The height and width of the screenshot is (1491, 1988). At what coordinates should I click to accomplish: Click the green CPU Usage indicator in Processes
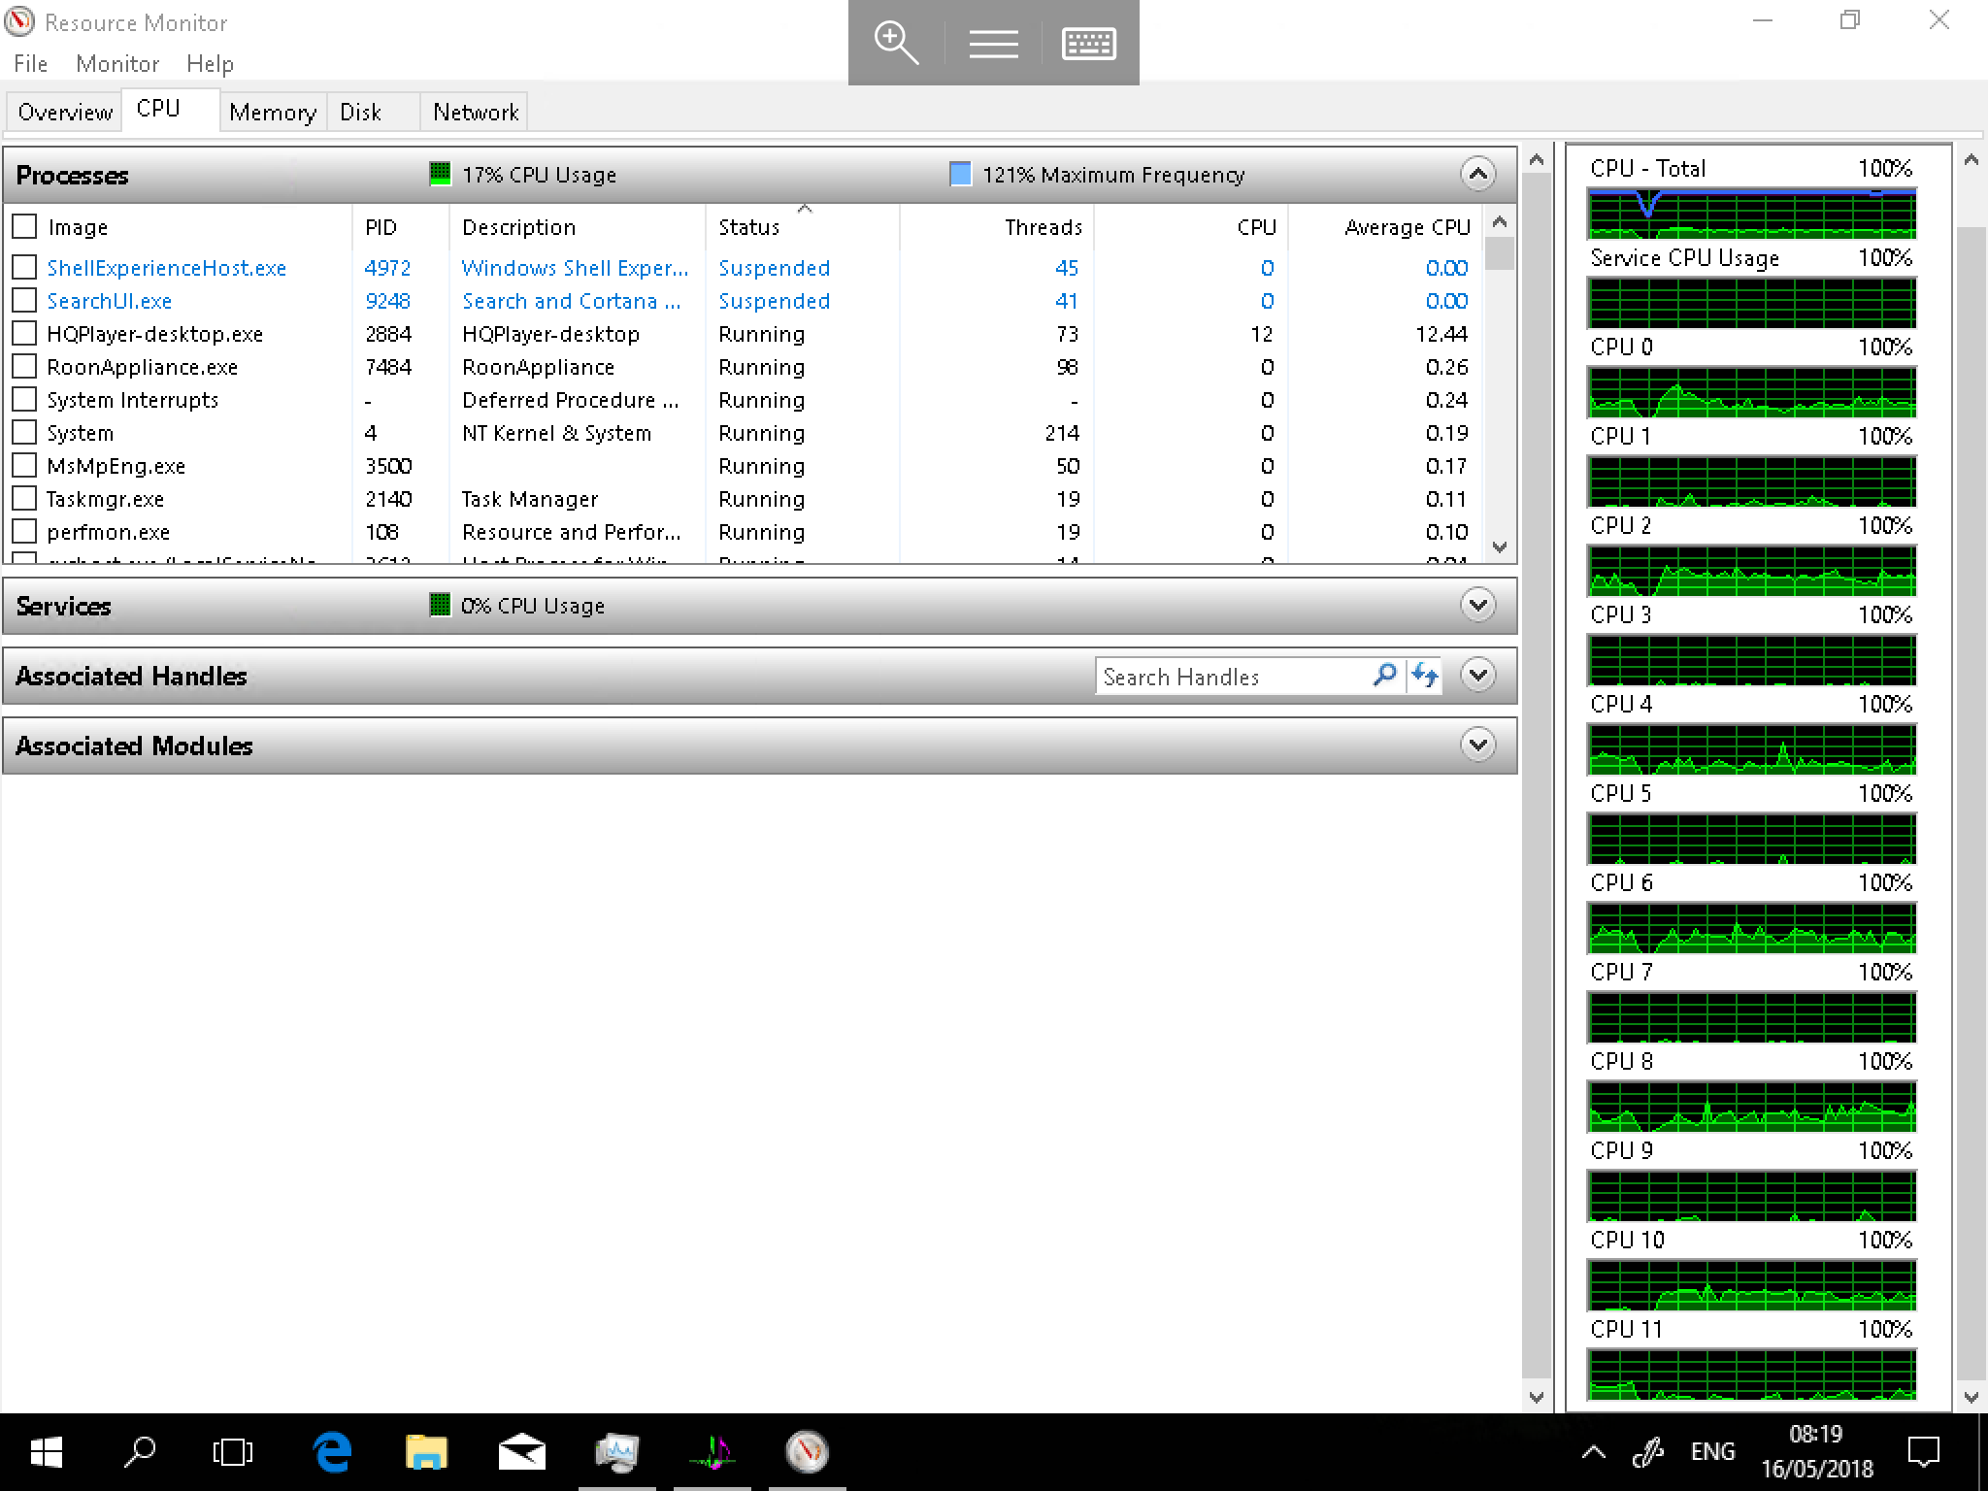click(x=440, y=174)
